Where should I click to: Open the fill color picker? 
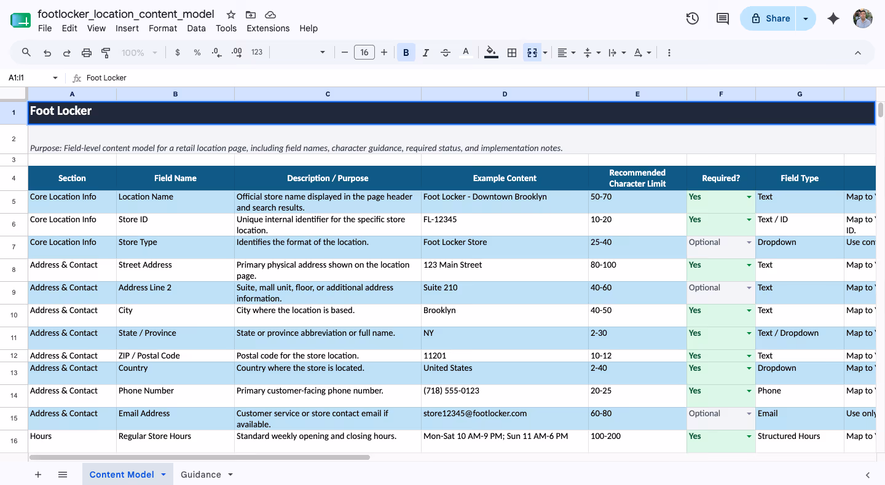coord(491,53)
